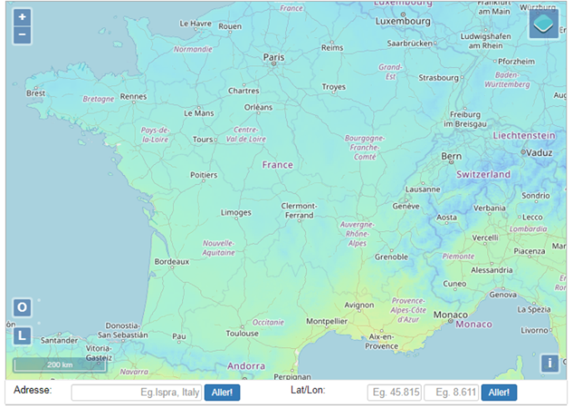Viewport: 573px width, 417px height.
Task: Focus the Adresse search field
Action: coord(137,393)
